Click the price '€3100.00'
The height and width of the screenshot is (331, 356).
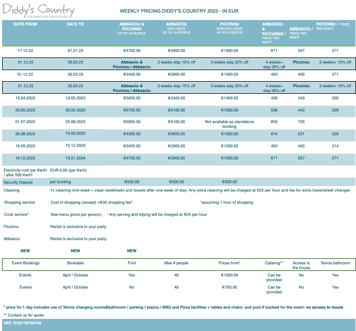tap(176, 110)
